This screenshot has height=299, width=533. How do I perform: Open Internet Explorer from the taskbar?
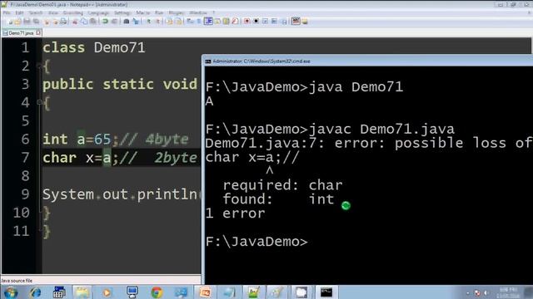pos(35,292)
